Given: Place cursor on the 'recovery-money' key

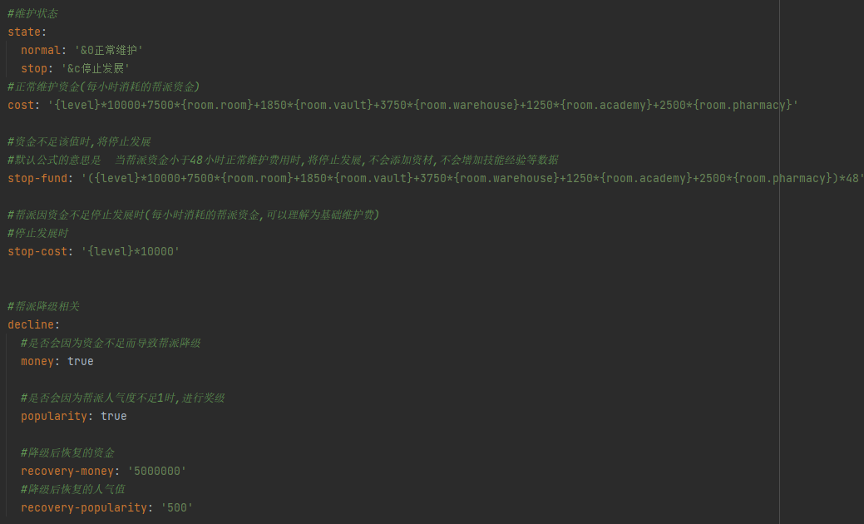Looking at the screenshot, I should tap(67, 471).
